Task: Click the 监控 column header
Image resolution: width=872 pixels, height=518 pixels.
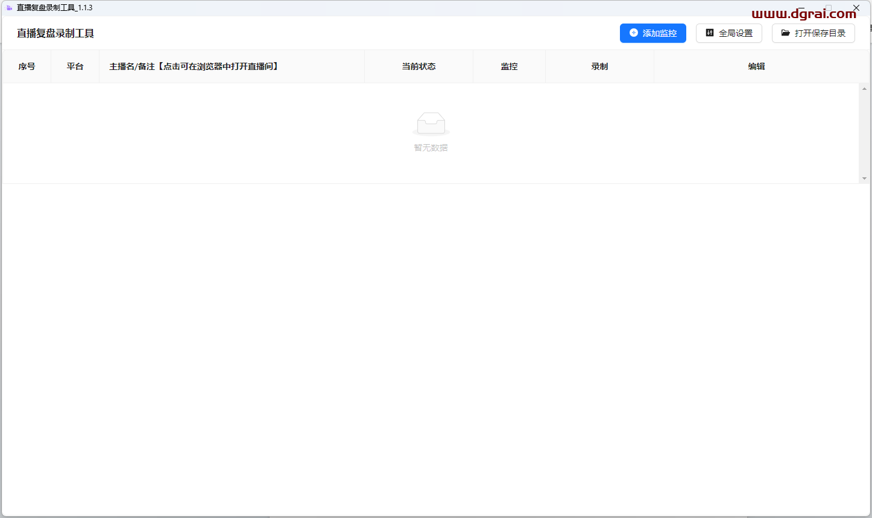Action: (509, 66)
